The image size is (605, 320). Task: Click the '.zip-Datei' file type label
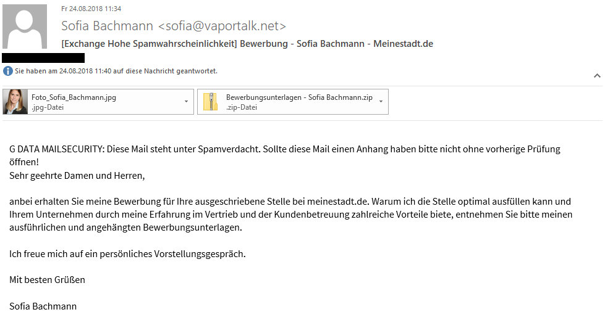243,107
